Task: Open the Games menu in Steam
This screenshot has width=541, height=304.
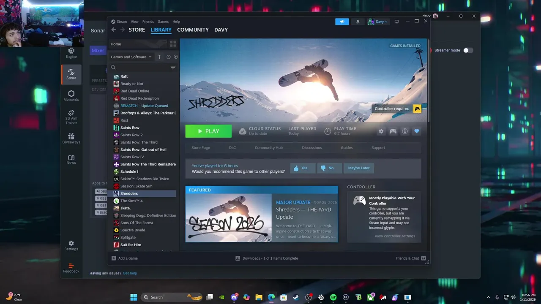Action: click(163, 22)
